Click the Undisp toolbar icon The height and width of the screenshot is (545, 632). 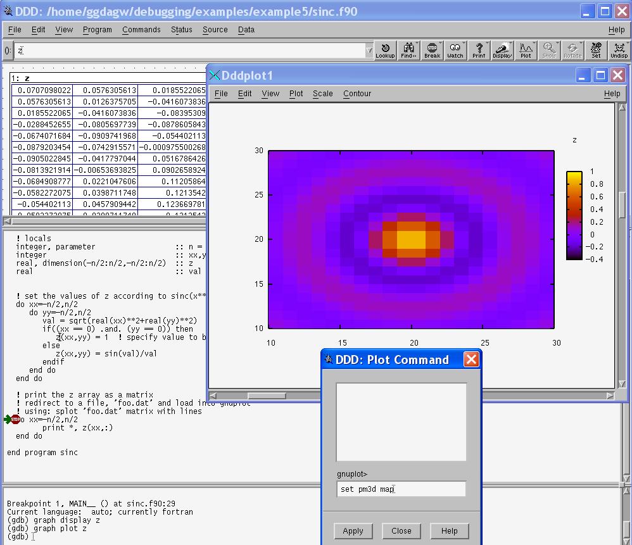click(x=619, y=50)
